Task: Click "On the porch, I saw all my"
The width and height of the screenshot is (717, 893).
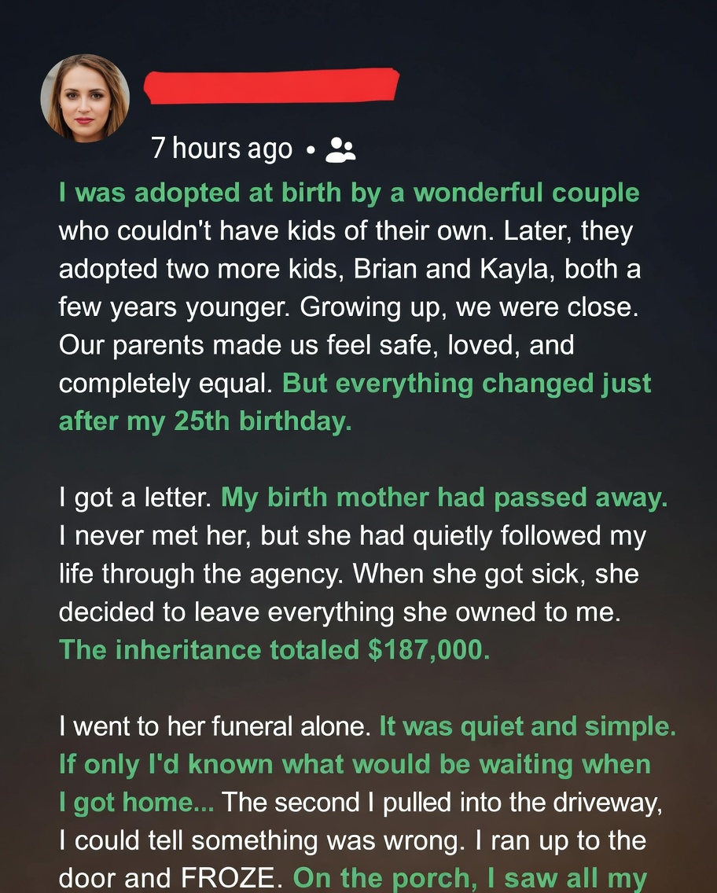Action: 469,879
